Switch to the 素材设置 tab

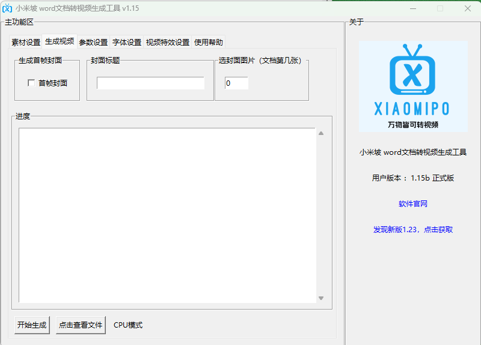[x=26, y=43]
